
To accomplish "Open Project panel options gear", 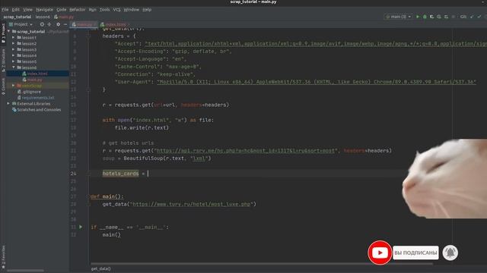I will pyautogui.click(x=58, y=24).
